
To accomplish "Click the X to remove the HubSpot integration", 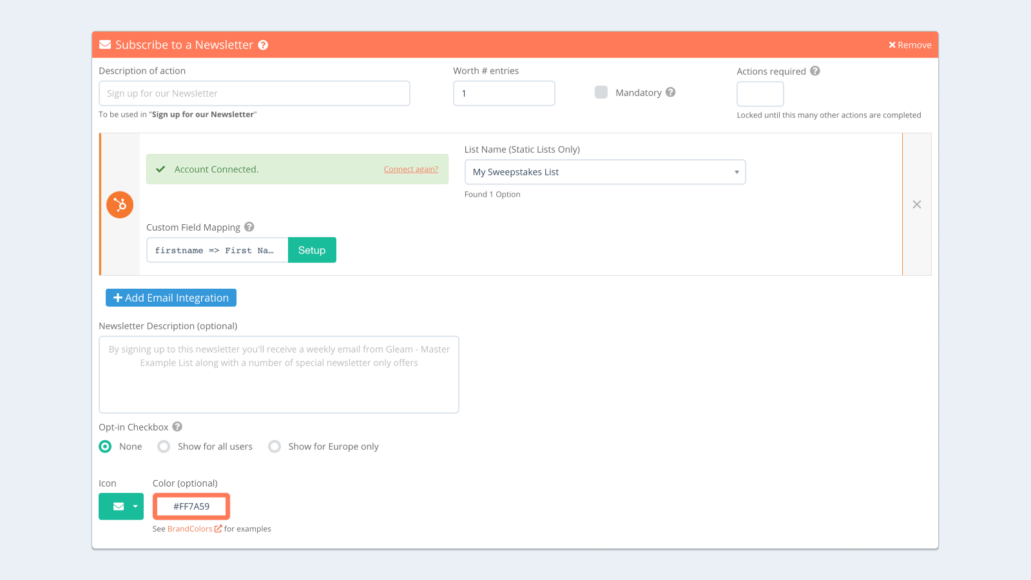I will coord(917,204).
